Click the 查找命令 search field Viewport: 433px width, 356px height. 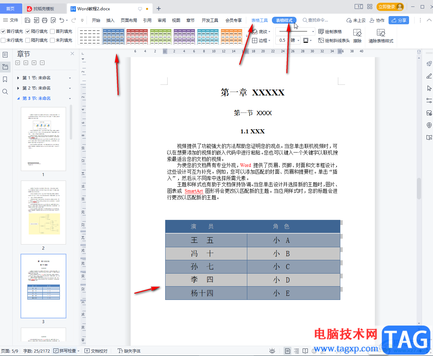(316, 20)
